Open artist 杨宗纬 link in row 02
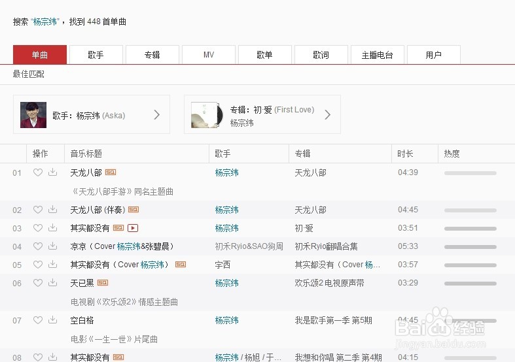This screenshot has height=362, width=515. [x=226, y=210]
